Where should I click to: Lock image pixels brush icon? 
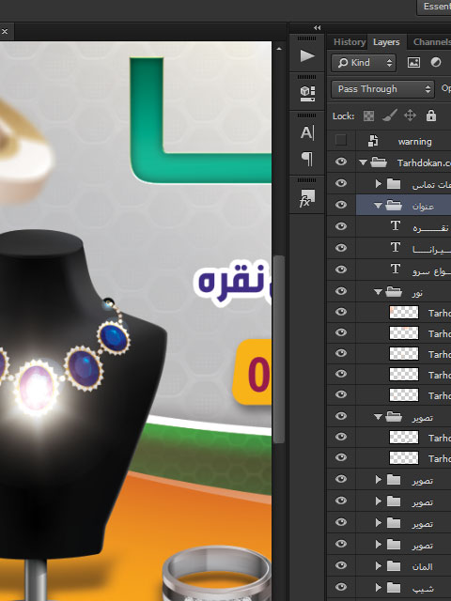point(390,116)
